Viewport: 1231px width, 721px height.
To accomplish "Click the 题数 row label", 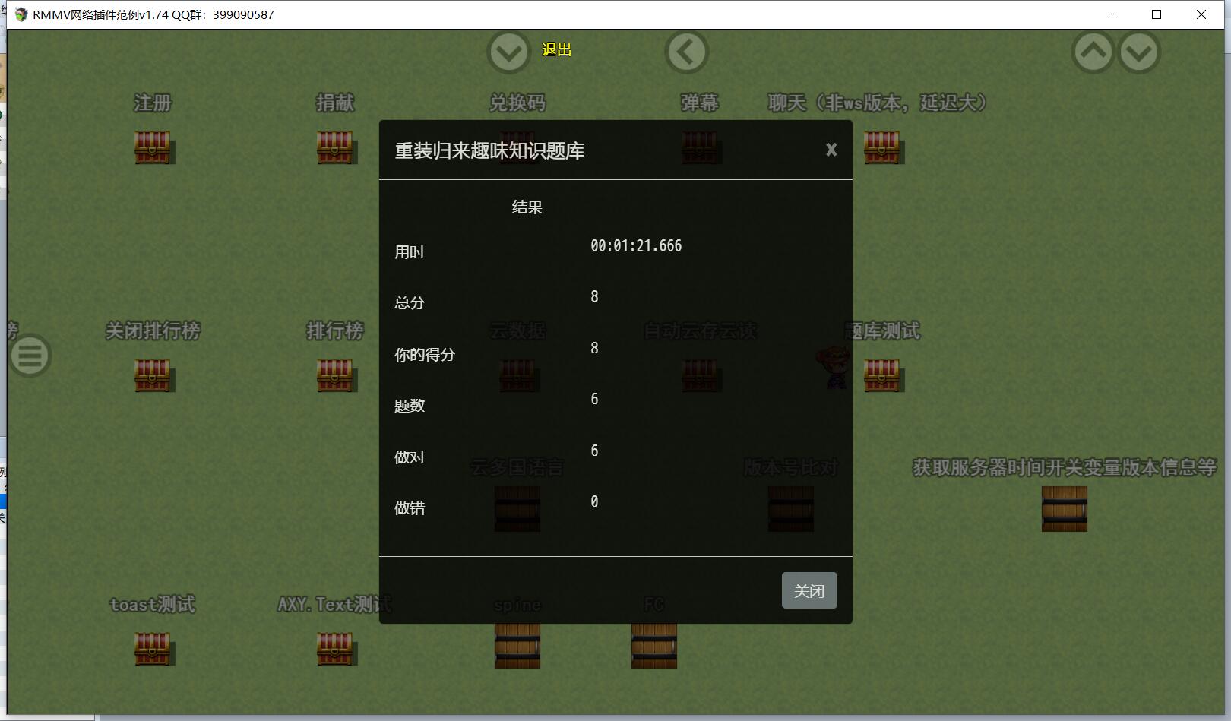I will pos(409,406).
